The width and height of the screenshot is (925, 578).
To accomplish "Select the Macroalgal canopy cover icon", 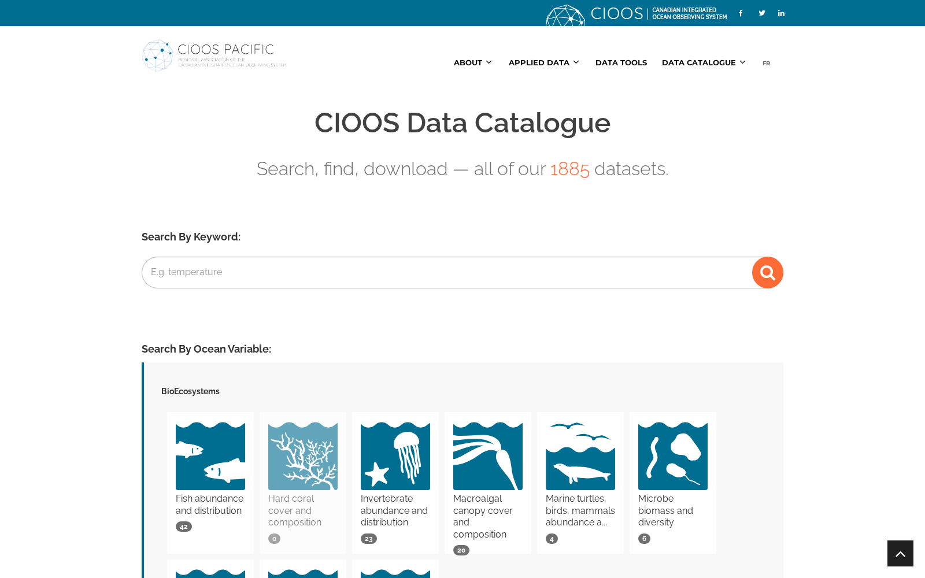I will pyautogui.click(x=488, y=456).
